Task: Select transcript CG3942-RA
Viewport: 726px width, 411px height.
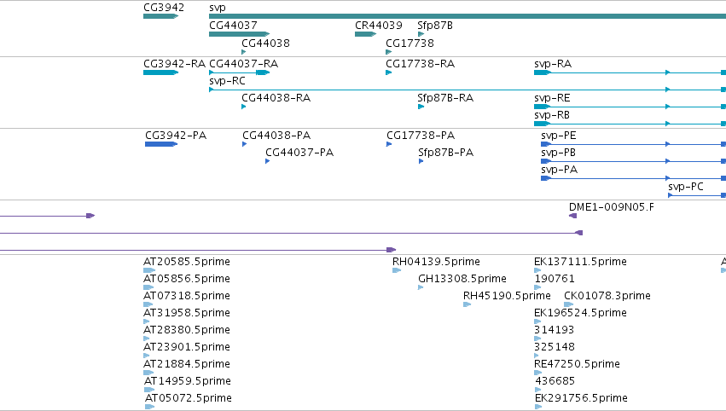Action: (160, 72)
